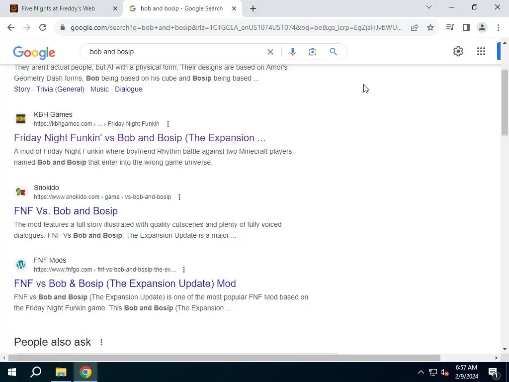Open options beside People also ask
The width and height of the screenshot is (509, 382).
coord(101,342)
